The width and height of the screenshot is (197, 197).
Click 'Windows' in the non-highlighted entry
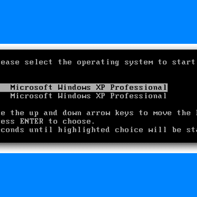pos(74,96)
